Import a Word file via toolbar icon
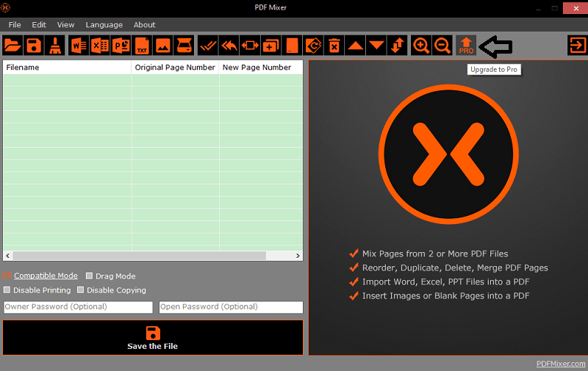588x371 pixels. click(x=78, y=46)
